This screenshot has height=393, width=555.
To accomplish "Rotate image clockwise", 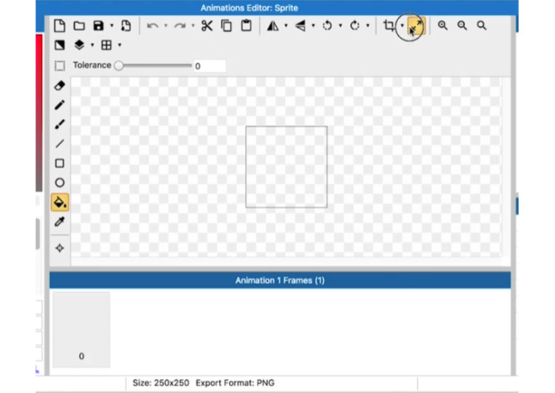I will tap(355, 26).
